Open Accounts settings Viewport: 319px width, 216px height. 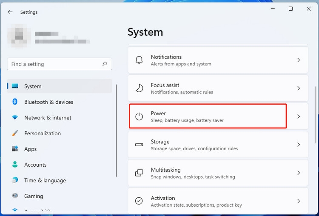(x=60, y=165)
